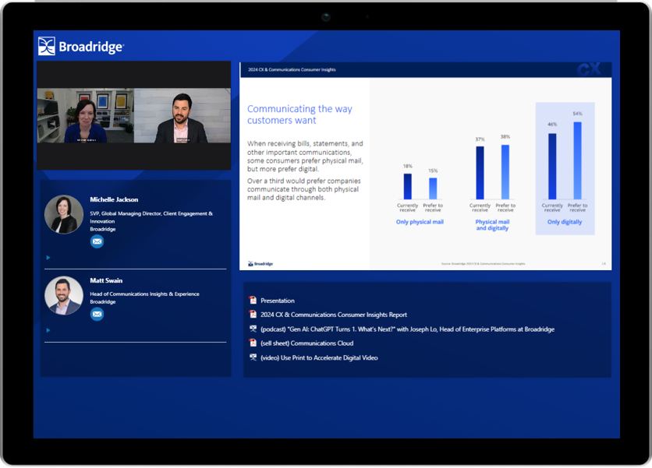Click the webcast speaker video window
Screen dimensions: 652x468
(133, 115)
